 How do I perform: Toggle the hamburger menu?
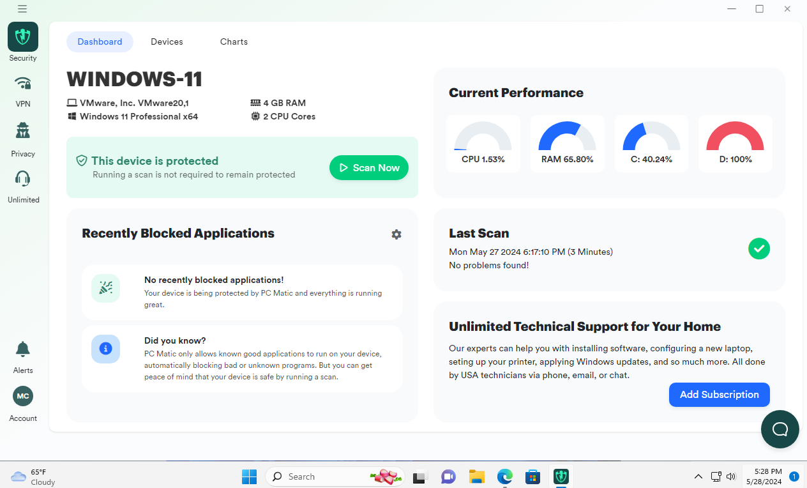[x=22, y=9]
